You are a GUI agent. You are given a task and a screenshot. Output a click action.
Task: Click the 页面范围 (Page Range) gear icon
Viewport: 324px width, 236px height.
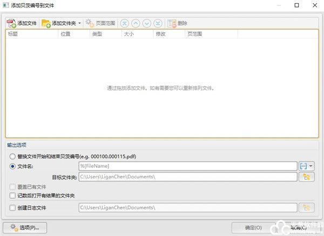pos(90,24)
